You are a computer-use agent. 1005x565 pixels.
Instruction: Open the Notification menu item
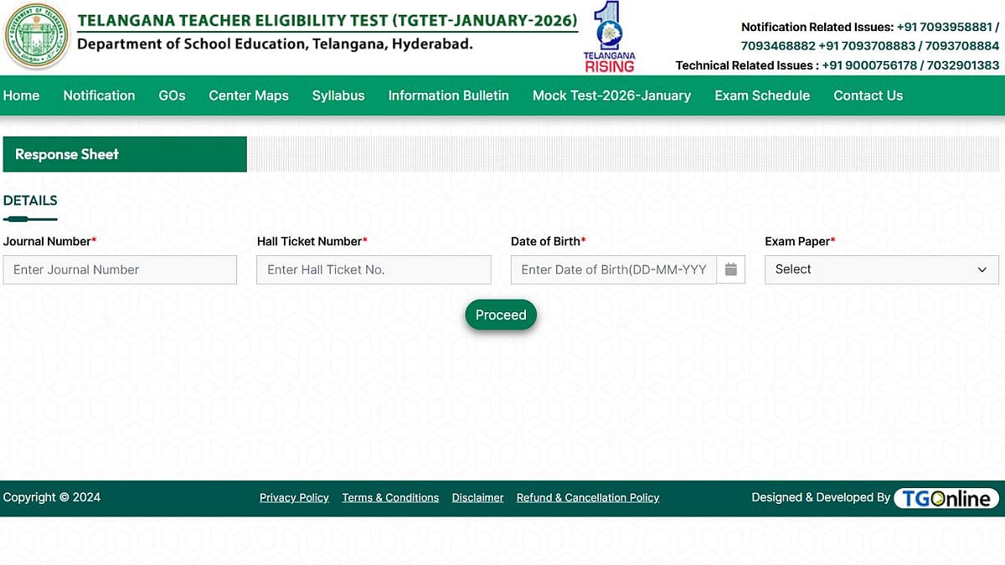pyautogui.click(x=99, y=95)
